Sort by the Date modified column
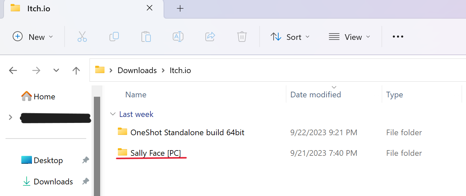 (x=316, y=95)
